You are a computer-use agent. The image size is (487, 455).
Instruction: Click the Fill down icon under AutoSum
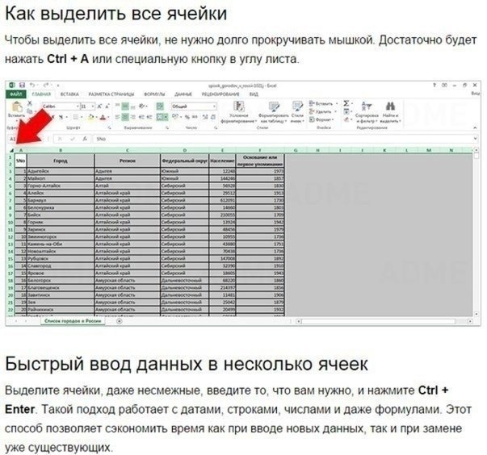[347, 111]
